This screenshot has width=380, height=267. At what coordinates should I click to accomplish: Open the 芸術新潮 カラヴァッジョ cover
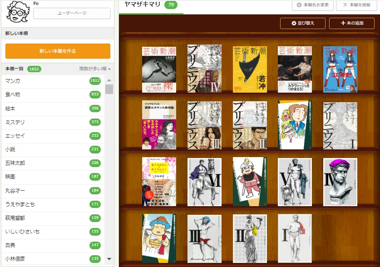coord(295,69)
